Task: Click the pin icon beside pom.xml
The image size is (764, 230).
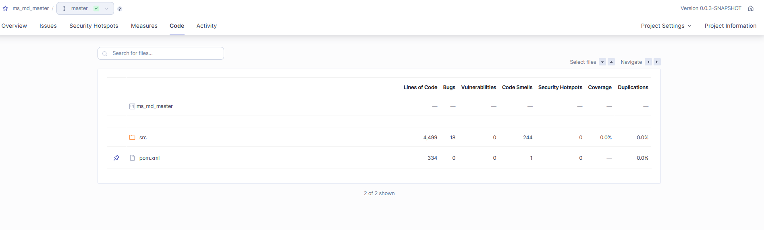Action: click(116, 158)
